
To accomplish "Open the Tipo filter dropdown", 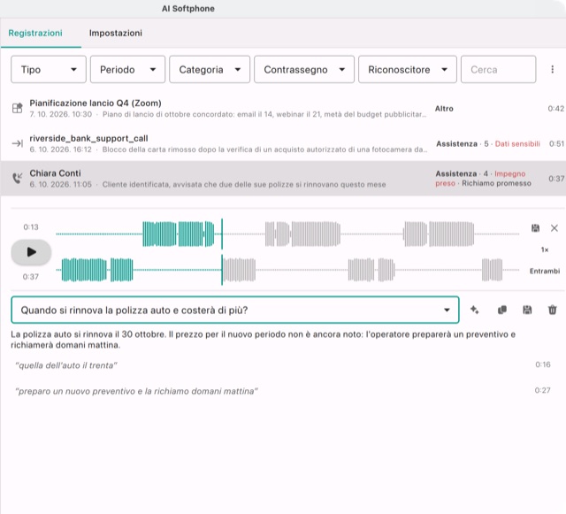I will point(49,69).
